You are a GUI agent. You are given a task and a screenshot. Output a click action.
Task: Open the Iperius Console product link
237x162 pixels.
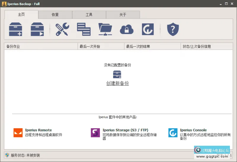pyautogui.click(x=193, y=130)
